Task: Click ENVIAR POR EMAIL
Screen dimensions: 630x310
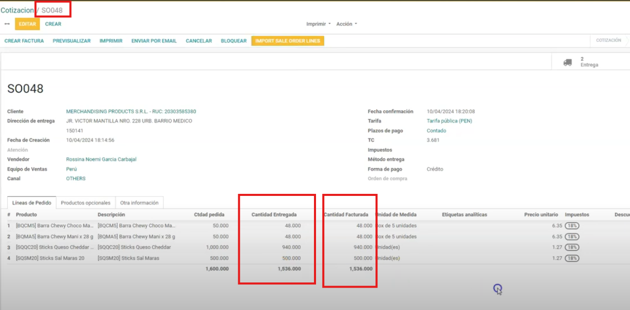Action: (x=154, y=41)
